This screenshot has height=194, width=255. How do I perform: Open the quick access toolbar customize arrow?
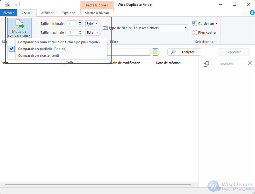click(x=16, y=5)
